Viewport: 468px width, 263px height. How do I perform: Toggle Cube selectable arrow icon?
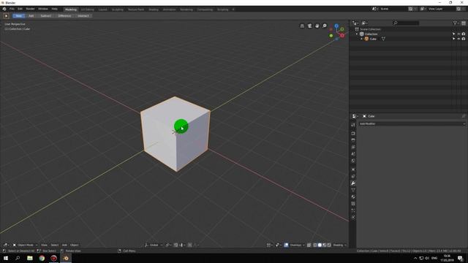pos(453,39)
